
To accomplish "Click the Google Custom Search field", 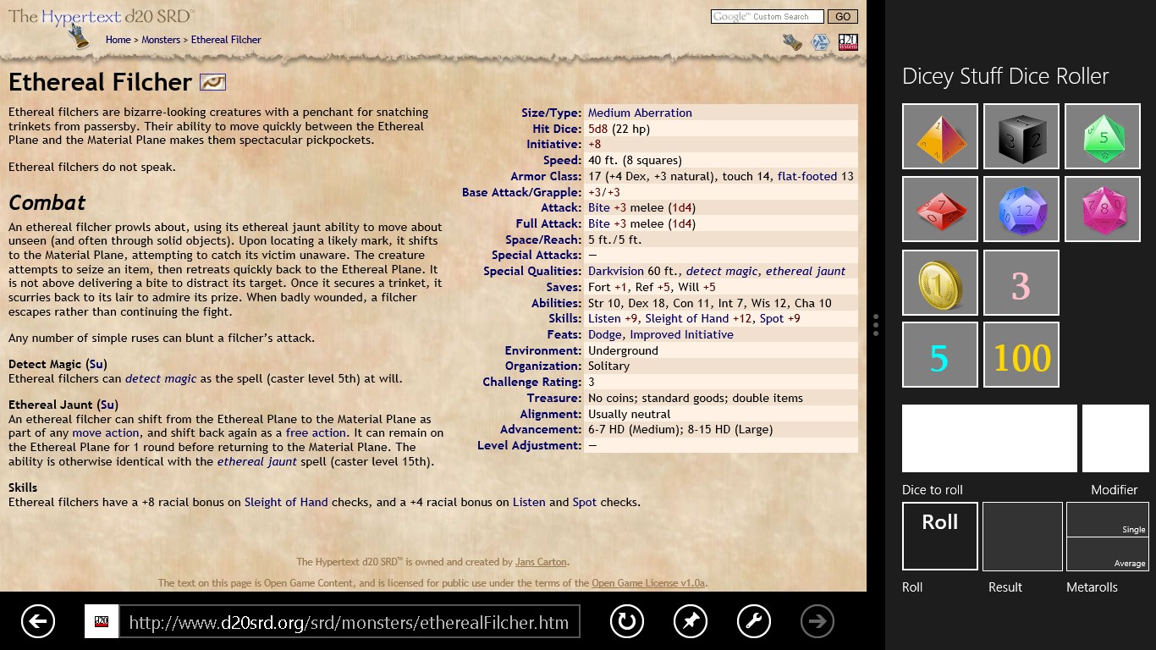I will point(767,17).
